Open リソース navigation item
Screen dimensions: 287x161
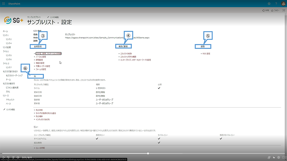click(x=6, y=96)
